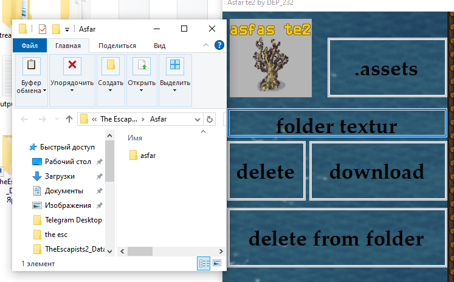Click The Escap... in the address path
Viewport: 454px width, 282px height.
[119, 119]
